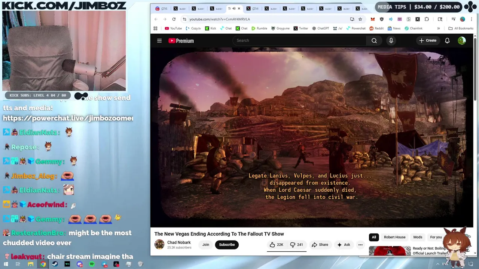Click Chad Nobark channel avatar
Image resolution: width=479 pixels, height=269 pixels.
pyautogui.click(x=159, y=245)
